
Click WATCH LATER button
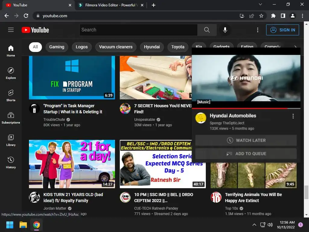[x=246, y=140]
